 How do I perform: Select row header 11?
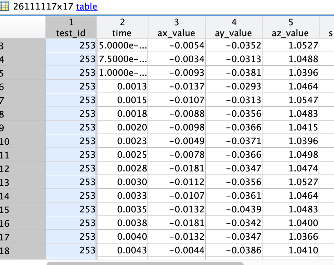click(x=23, y=155)
